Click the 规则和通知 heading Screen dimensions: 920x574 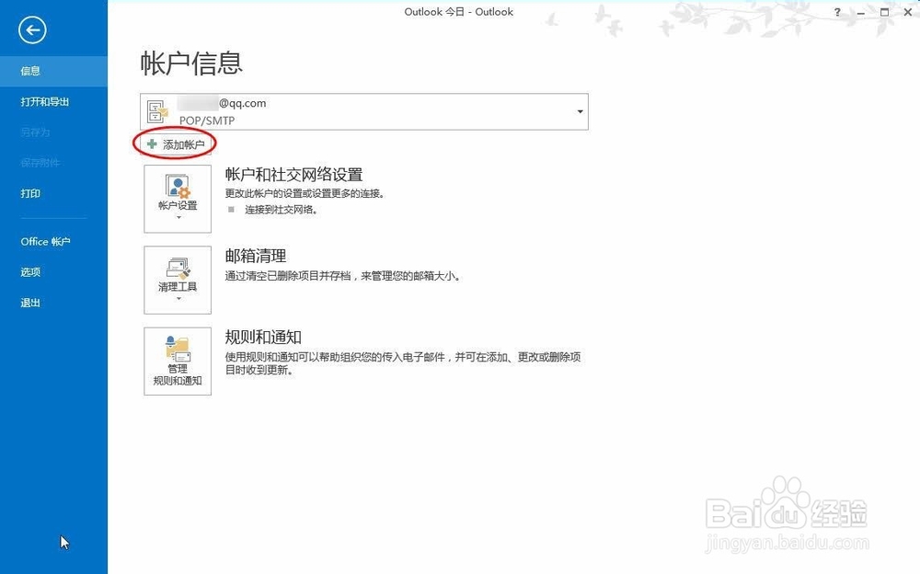[263, 337]
